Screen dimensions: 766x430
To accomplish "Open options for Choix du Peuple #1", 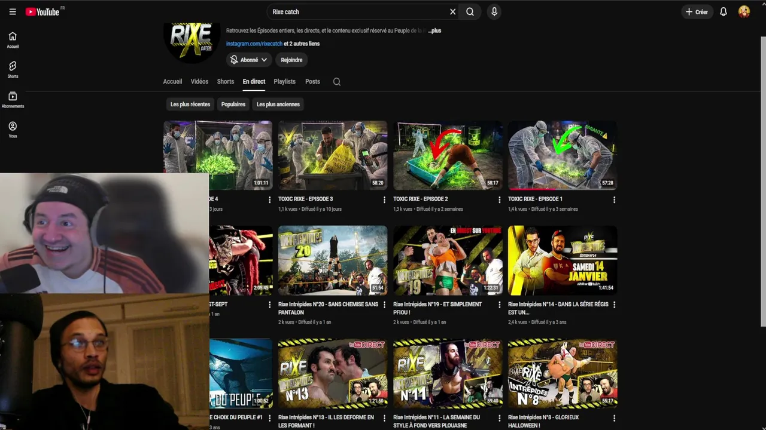I will 269,418.
